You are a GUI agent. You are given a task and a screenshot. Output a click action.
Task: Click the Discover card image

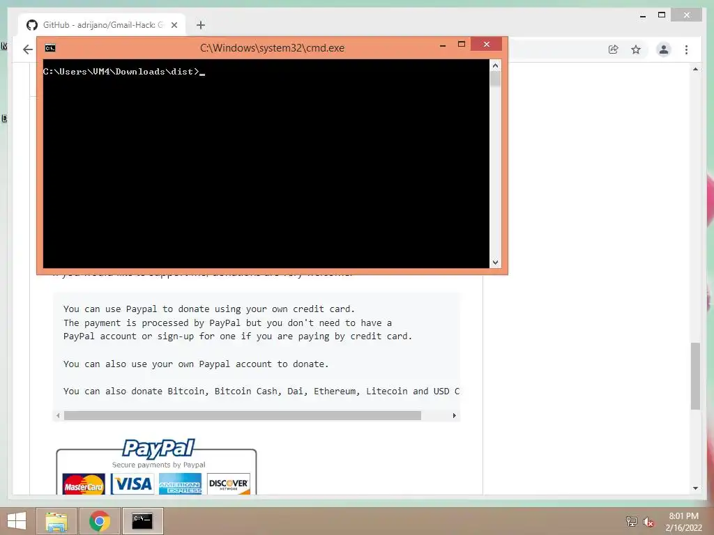(229, 485)
